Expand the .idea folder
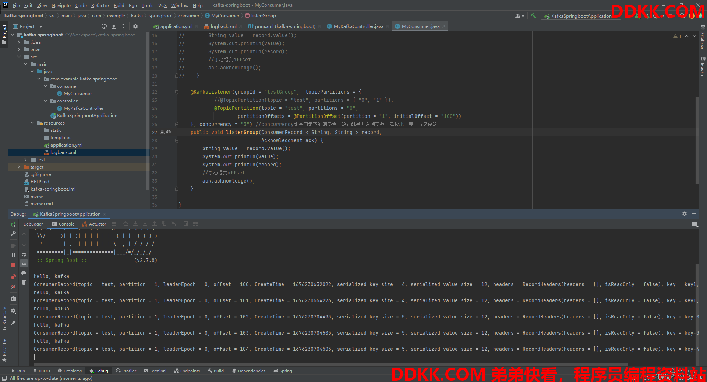The height and width of the screenshot is (382, 707). click(x=19, y=42)
